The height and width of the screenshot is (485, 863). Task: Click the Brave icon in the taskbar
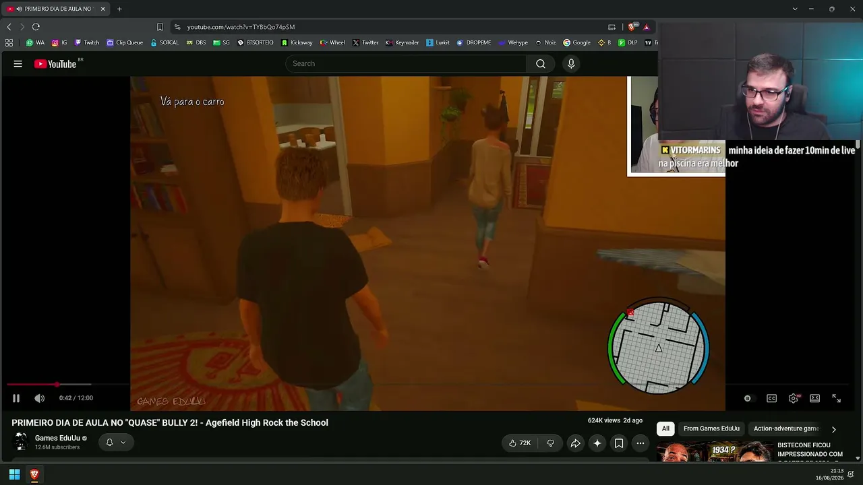tap(34, 474)
